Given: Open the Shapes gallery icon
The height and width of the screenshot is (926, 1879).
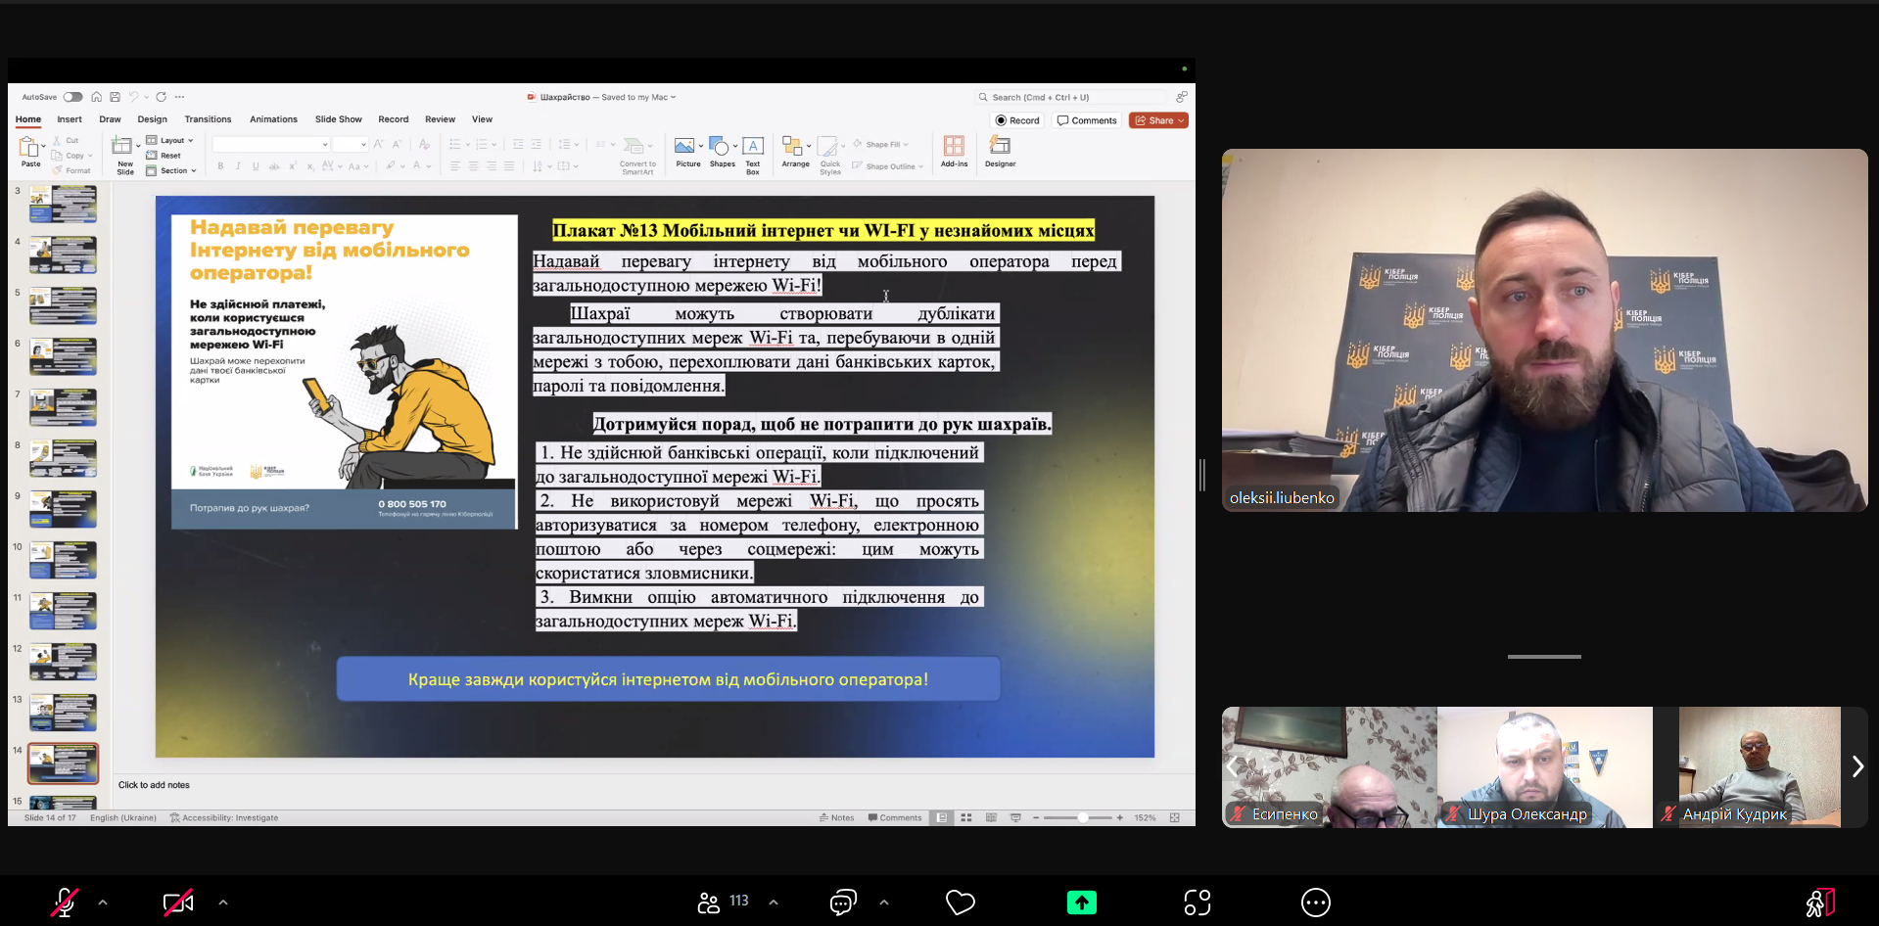Looking at the screenshot, I should (x=720, y=147).
